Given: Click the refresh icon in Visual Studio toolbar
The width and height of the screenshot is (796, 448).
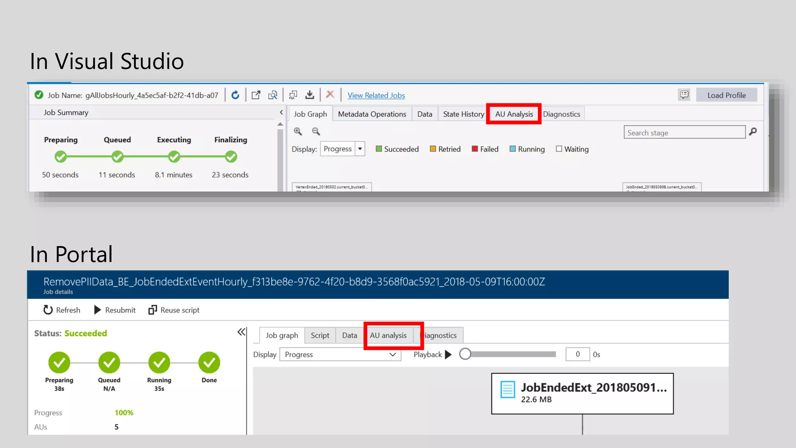Looking at the screenshot, I should 235,95.
